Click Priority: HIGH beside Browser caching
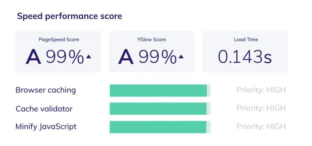Viewport: 312px width, 146px height. (x=261, y=90)
